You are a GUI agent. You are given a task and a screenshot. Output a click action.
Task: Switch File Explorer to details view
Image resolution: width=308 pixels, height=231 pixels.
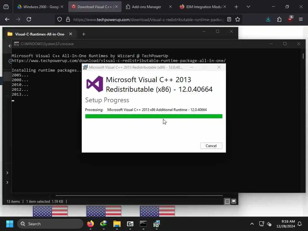click(227, 201)
